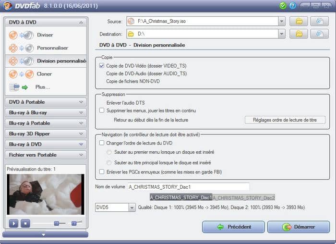This screenshot has height=244, width=336.
Task: Click destination disc image icon button
Action: coord(319,34)
